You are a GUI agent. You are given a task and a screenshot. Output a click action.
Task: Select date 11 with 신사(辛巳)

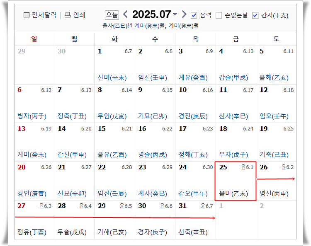click(236, 104)
